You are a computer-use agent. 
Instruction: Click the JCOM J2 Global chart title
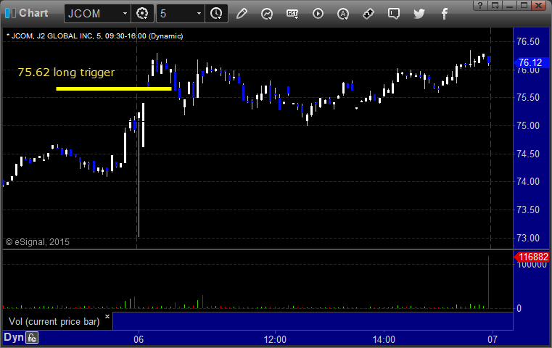click(95, 36)
